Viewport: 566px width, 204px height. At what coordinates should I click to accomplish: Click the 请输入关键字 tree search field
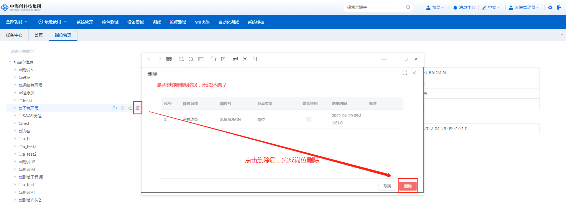[x=74, y=52]
